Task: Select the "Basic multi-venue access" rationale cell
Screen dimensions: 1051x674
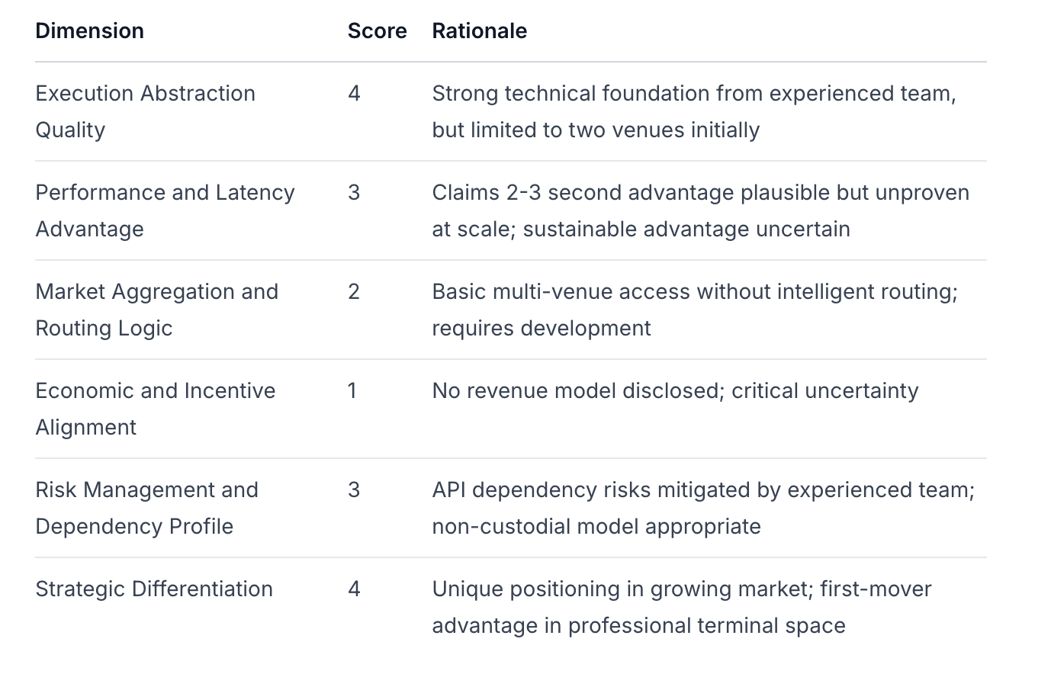Action: pyautogui.click(x=694, y=310)
